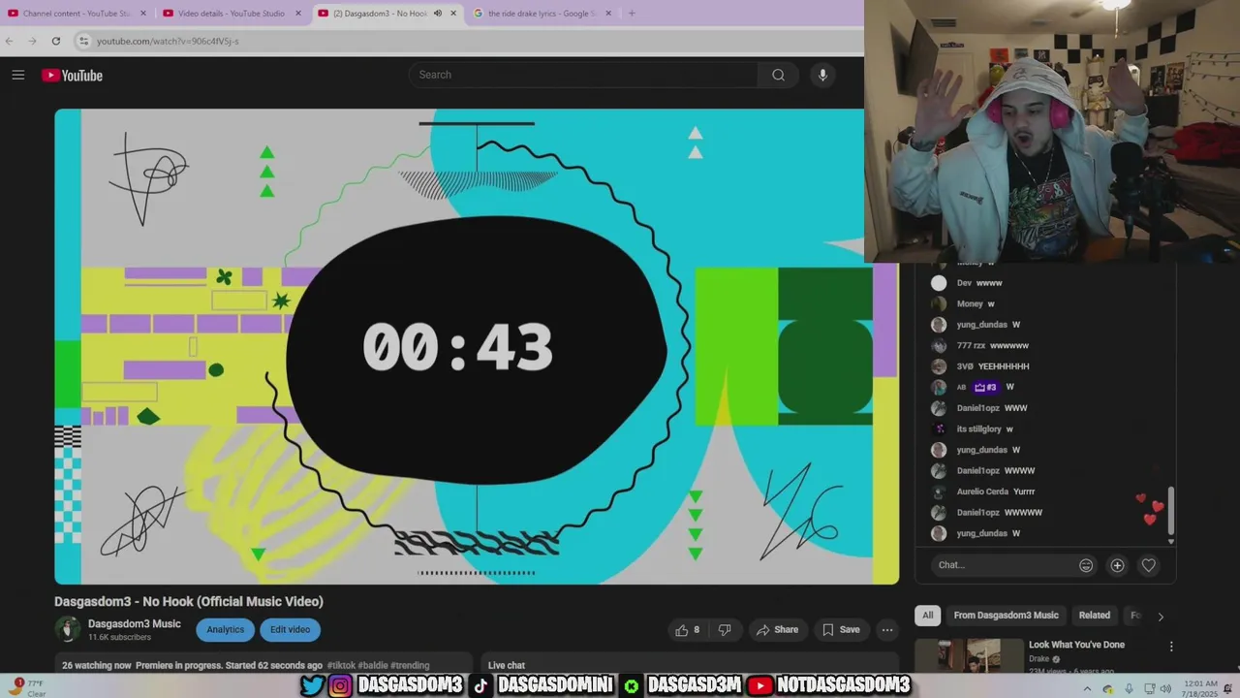
Task: Close the Google Search lyrics tab
Action: pyautogui.click(x=608, y=14)
